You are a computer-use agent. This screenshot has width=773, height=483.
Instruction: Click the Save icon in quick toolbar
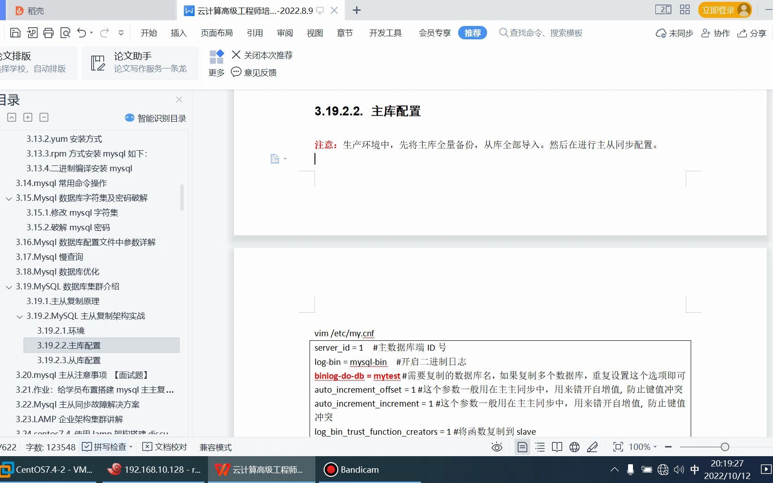click(15, 33)
